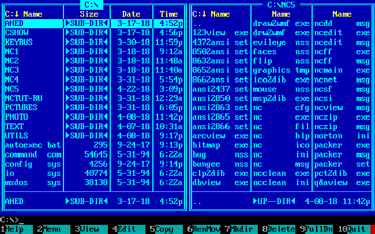Screen dimensions: 375x234
Task: Select the NC4 directory
Action: [94, 80]
